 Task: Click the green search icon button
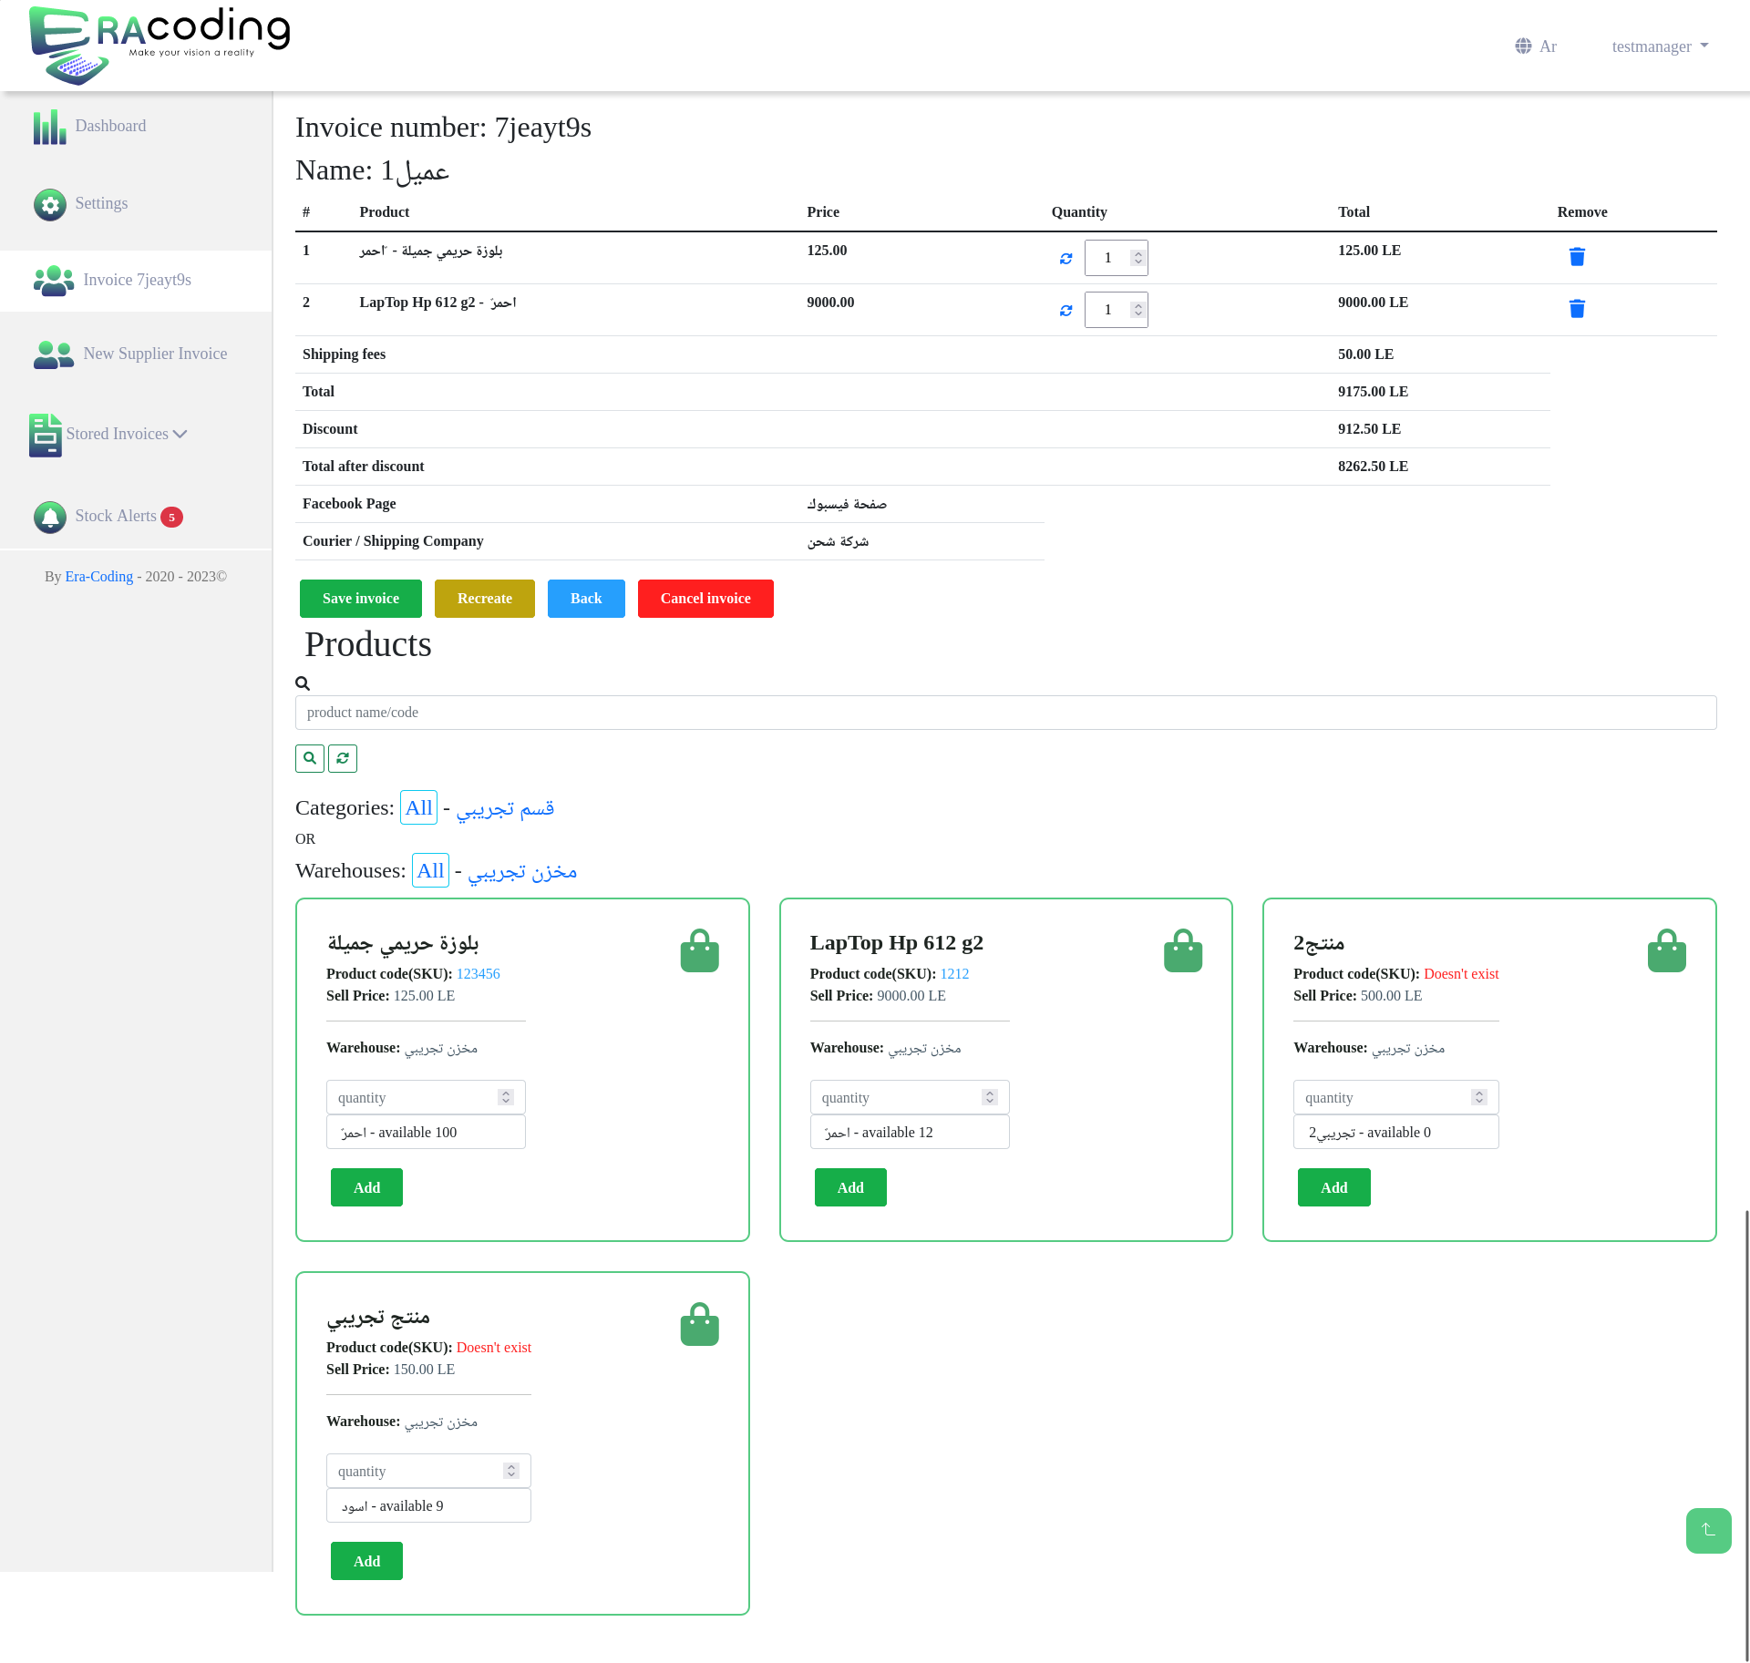pos(310,758)
